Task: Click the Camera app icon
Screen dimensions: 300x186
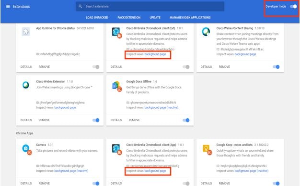Action: pos(27,149)
